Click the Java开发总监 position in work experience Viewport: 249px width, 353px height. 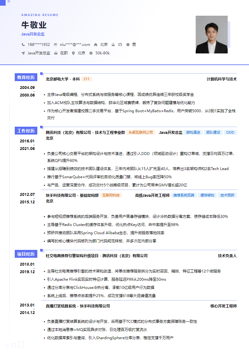click(x=171, y=132)
